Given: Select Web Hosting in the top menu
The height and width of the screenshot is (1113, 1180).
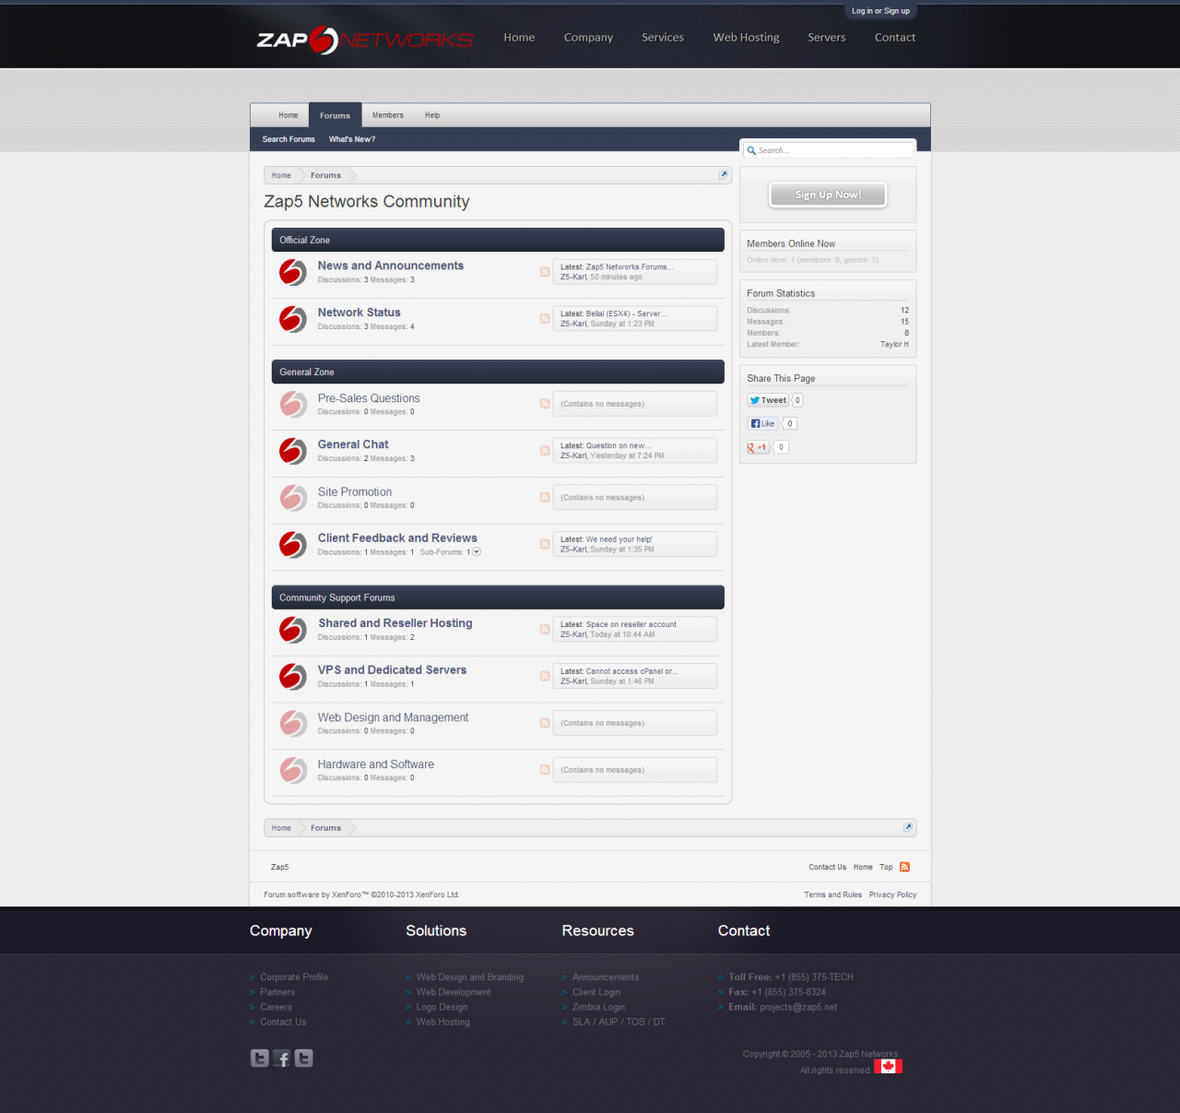Looking at the screenshot, I should 746,38.
